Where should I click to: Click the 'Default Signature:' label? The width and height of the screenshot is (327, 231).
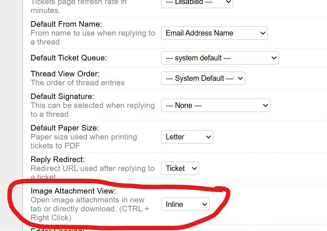(x=62, y=96)
